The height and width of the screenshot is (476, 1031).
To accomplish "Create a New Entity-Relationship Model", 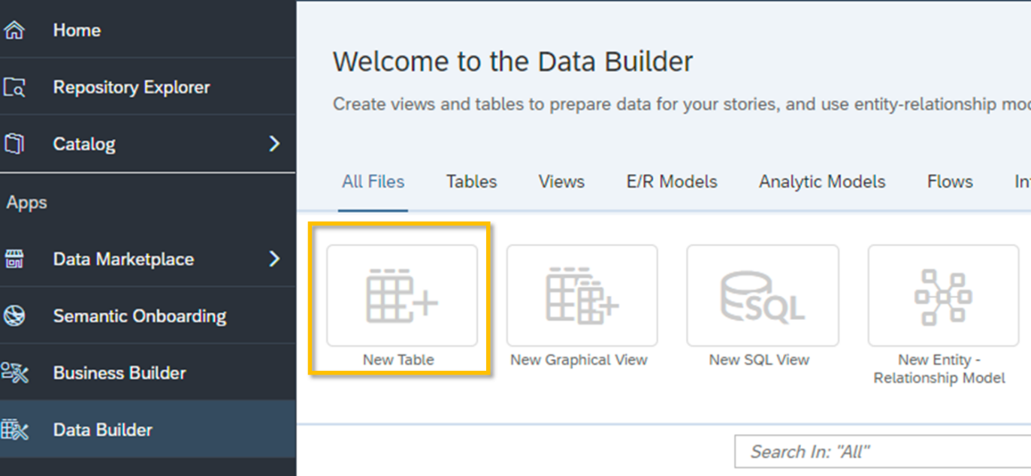I will 942,294.
